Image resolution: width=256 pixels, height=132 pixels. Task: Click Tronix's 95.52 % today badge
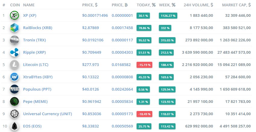click(x=144, y=40)
